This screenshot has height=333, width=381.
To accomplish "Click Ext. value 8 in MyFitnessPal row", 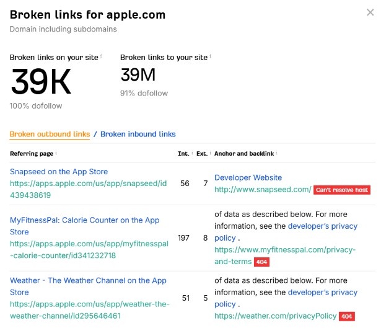I will tap(206, 238).
